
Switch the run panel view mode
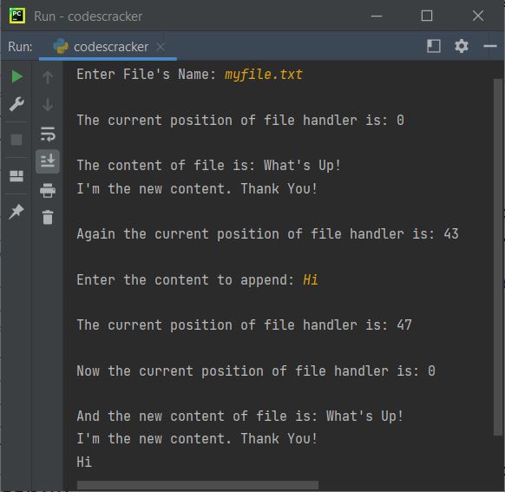[434, 46]
